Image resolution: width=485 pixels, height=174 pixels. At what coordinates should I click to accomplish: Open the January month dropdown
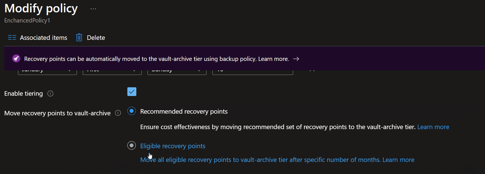[47, 71]
